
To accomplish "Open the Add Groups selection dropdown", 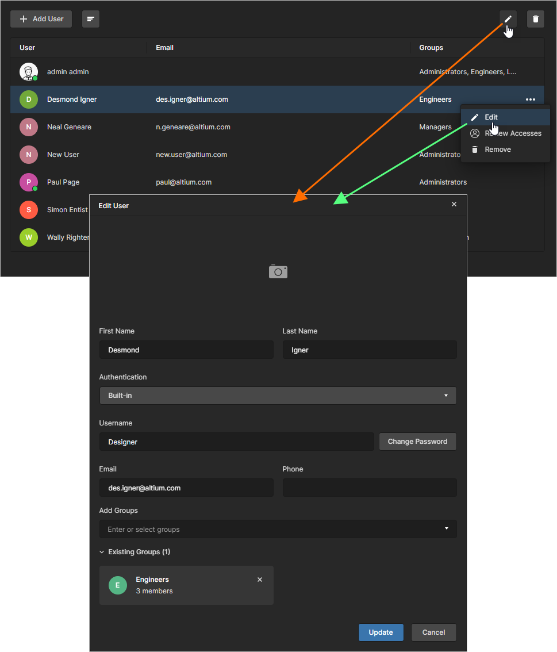I will tap(278, 529).
